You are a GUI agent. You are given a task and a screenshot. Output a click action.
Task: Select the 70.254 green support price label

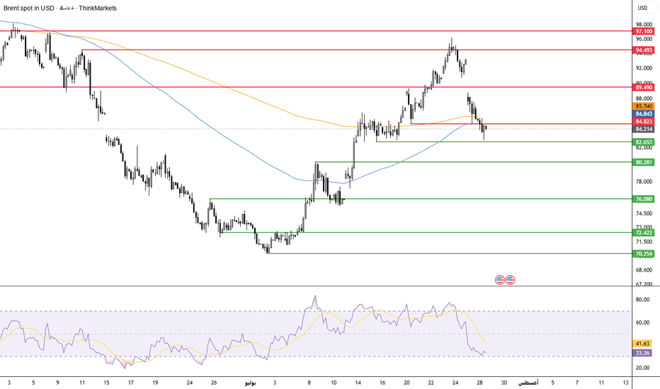click(x=644, y=254)
